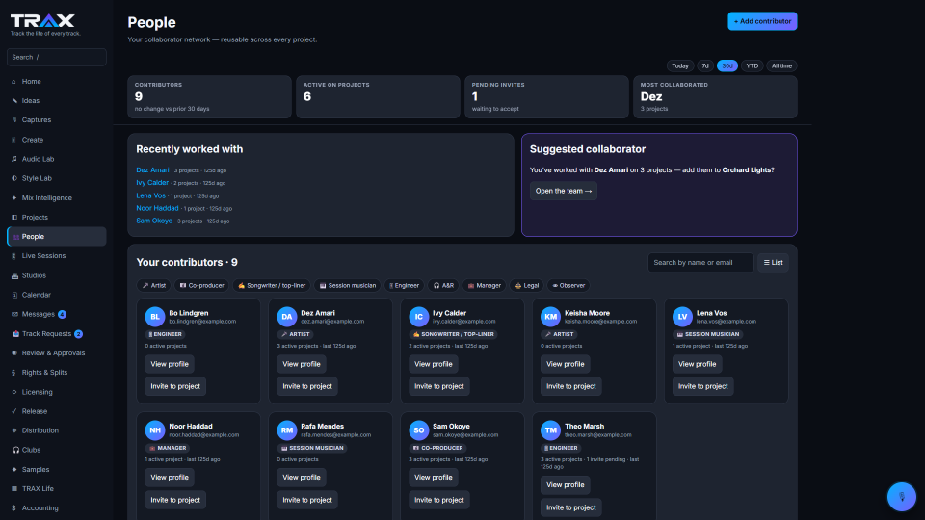
Task: Click the Create item in sidebar
Action: (x=57, y=140)
